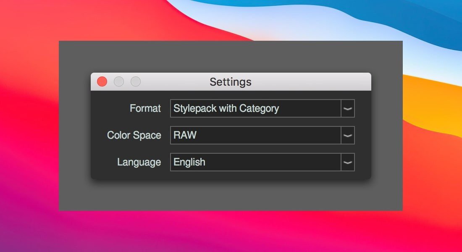Screen dimensions: 462x252
Task: Click dark panel area below the Language row
Action: coord(231,175)
